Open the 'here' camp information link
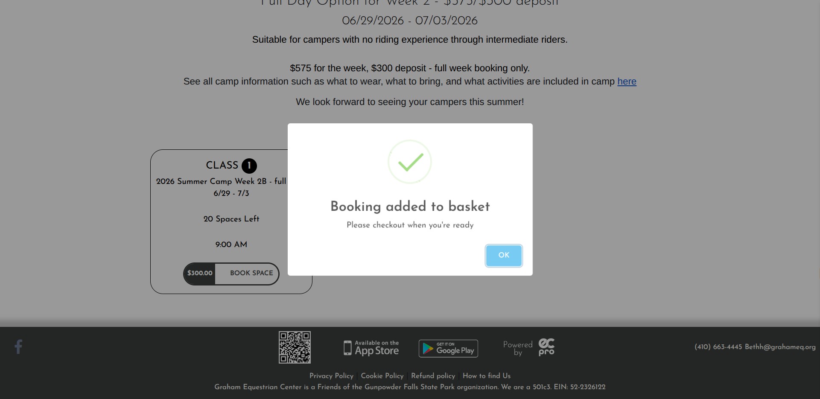This screenshot has width=820, height=399. [x=627, y=82]
